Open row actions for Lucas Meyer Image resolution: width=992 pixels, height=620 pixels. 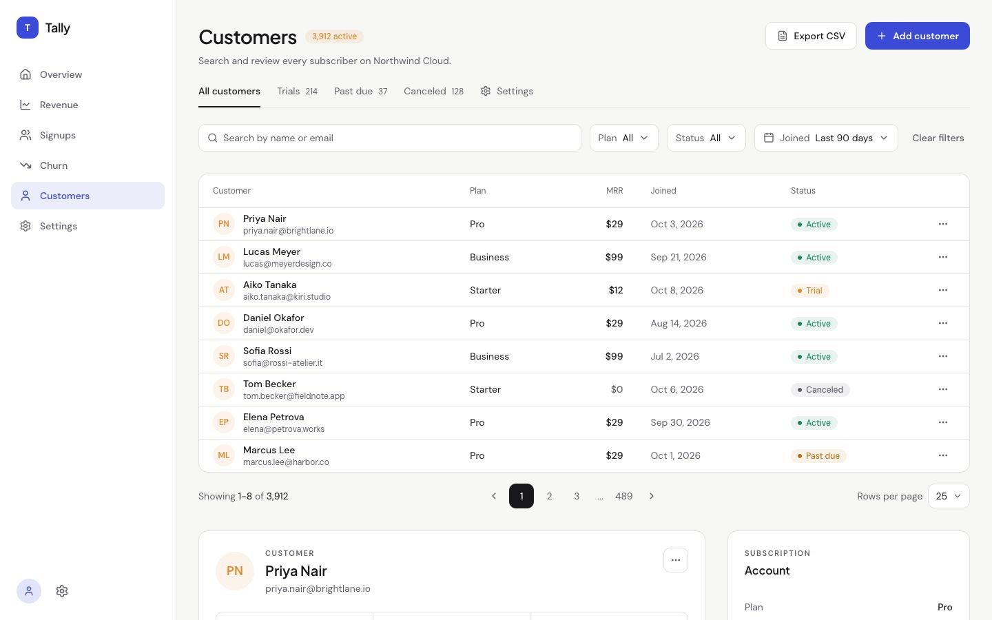(943, 257)
